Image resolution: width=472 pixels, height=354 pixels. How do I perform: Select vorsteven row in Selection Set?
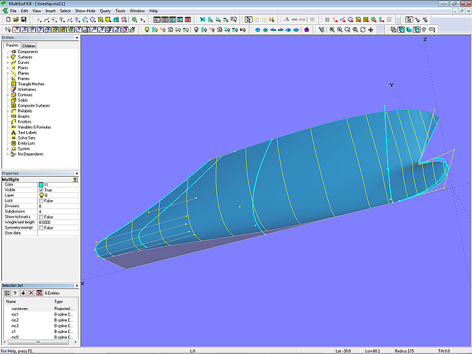[19, 308]
